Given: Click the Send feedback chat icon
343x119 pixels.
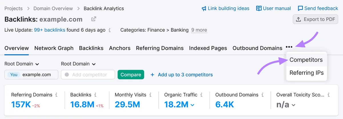Looking at the screenshot, I should [x=300, y=8].
